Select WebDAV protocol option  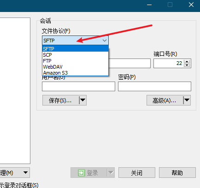[75, 67]
